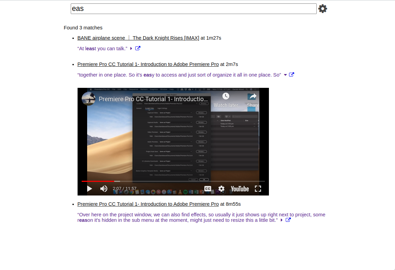395x270 pixels.
Task: Open video on YouTube via logo
Action: point(240,189)
